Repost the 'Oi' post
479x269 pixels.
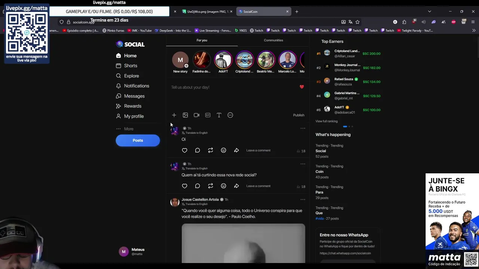pos(210,150)
